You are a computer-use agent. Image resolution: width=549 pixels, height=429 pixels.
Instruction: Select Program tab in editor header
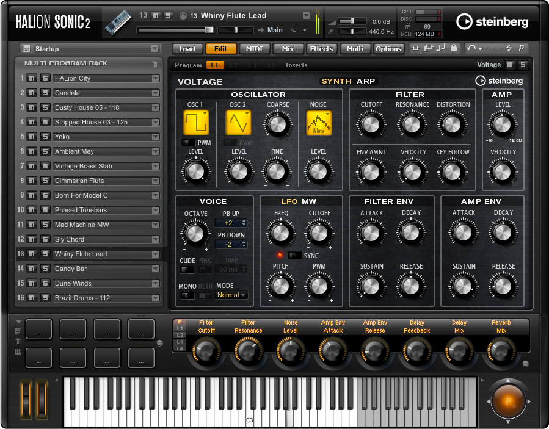pos(188,65)
